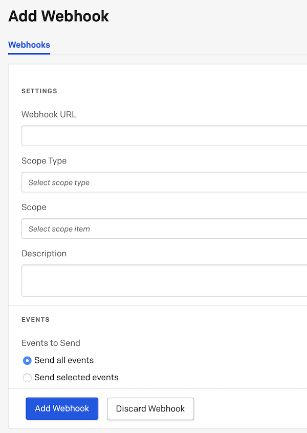Click the 'Send selected events' option text
The width and height of the screenshot is (307, 433).
[76, 378]
